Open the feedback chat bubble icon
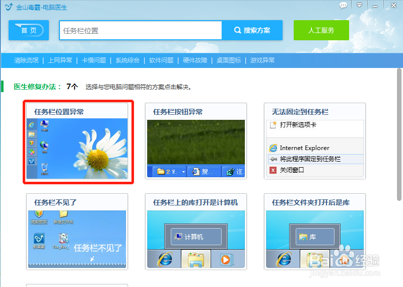 pyautogui.click(x=343, y=5)
